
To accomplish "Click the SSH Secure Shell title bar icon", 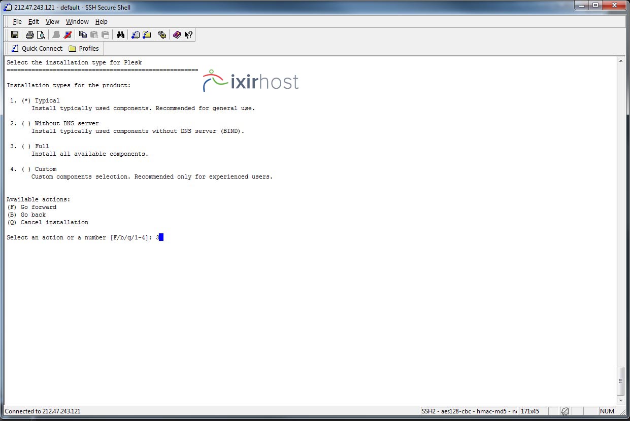I will point(8,7).
